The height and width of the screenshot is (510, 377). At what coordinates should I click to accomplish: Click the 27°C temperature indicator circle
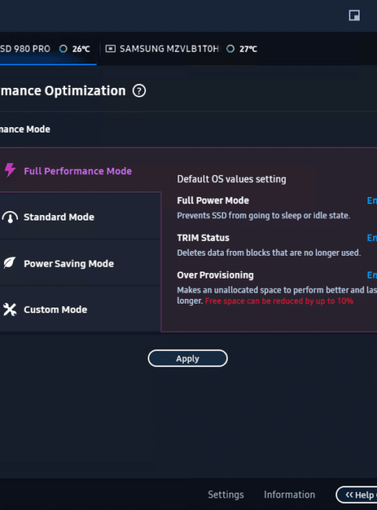tap(230, 49)
